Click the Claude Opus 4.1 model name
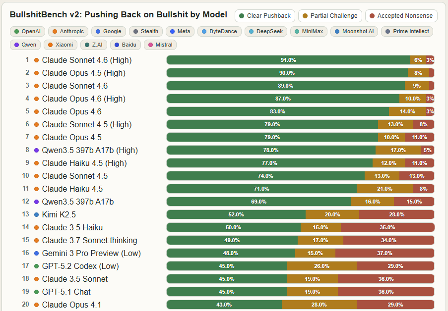448x311 pixels. pos(71,305)
